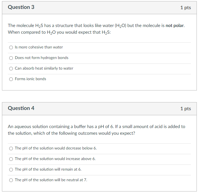Viewport: 208px width, 194px height.
Task: Click the bold 'not polar' text
Action: point(175,26)
